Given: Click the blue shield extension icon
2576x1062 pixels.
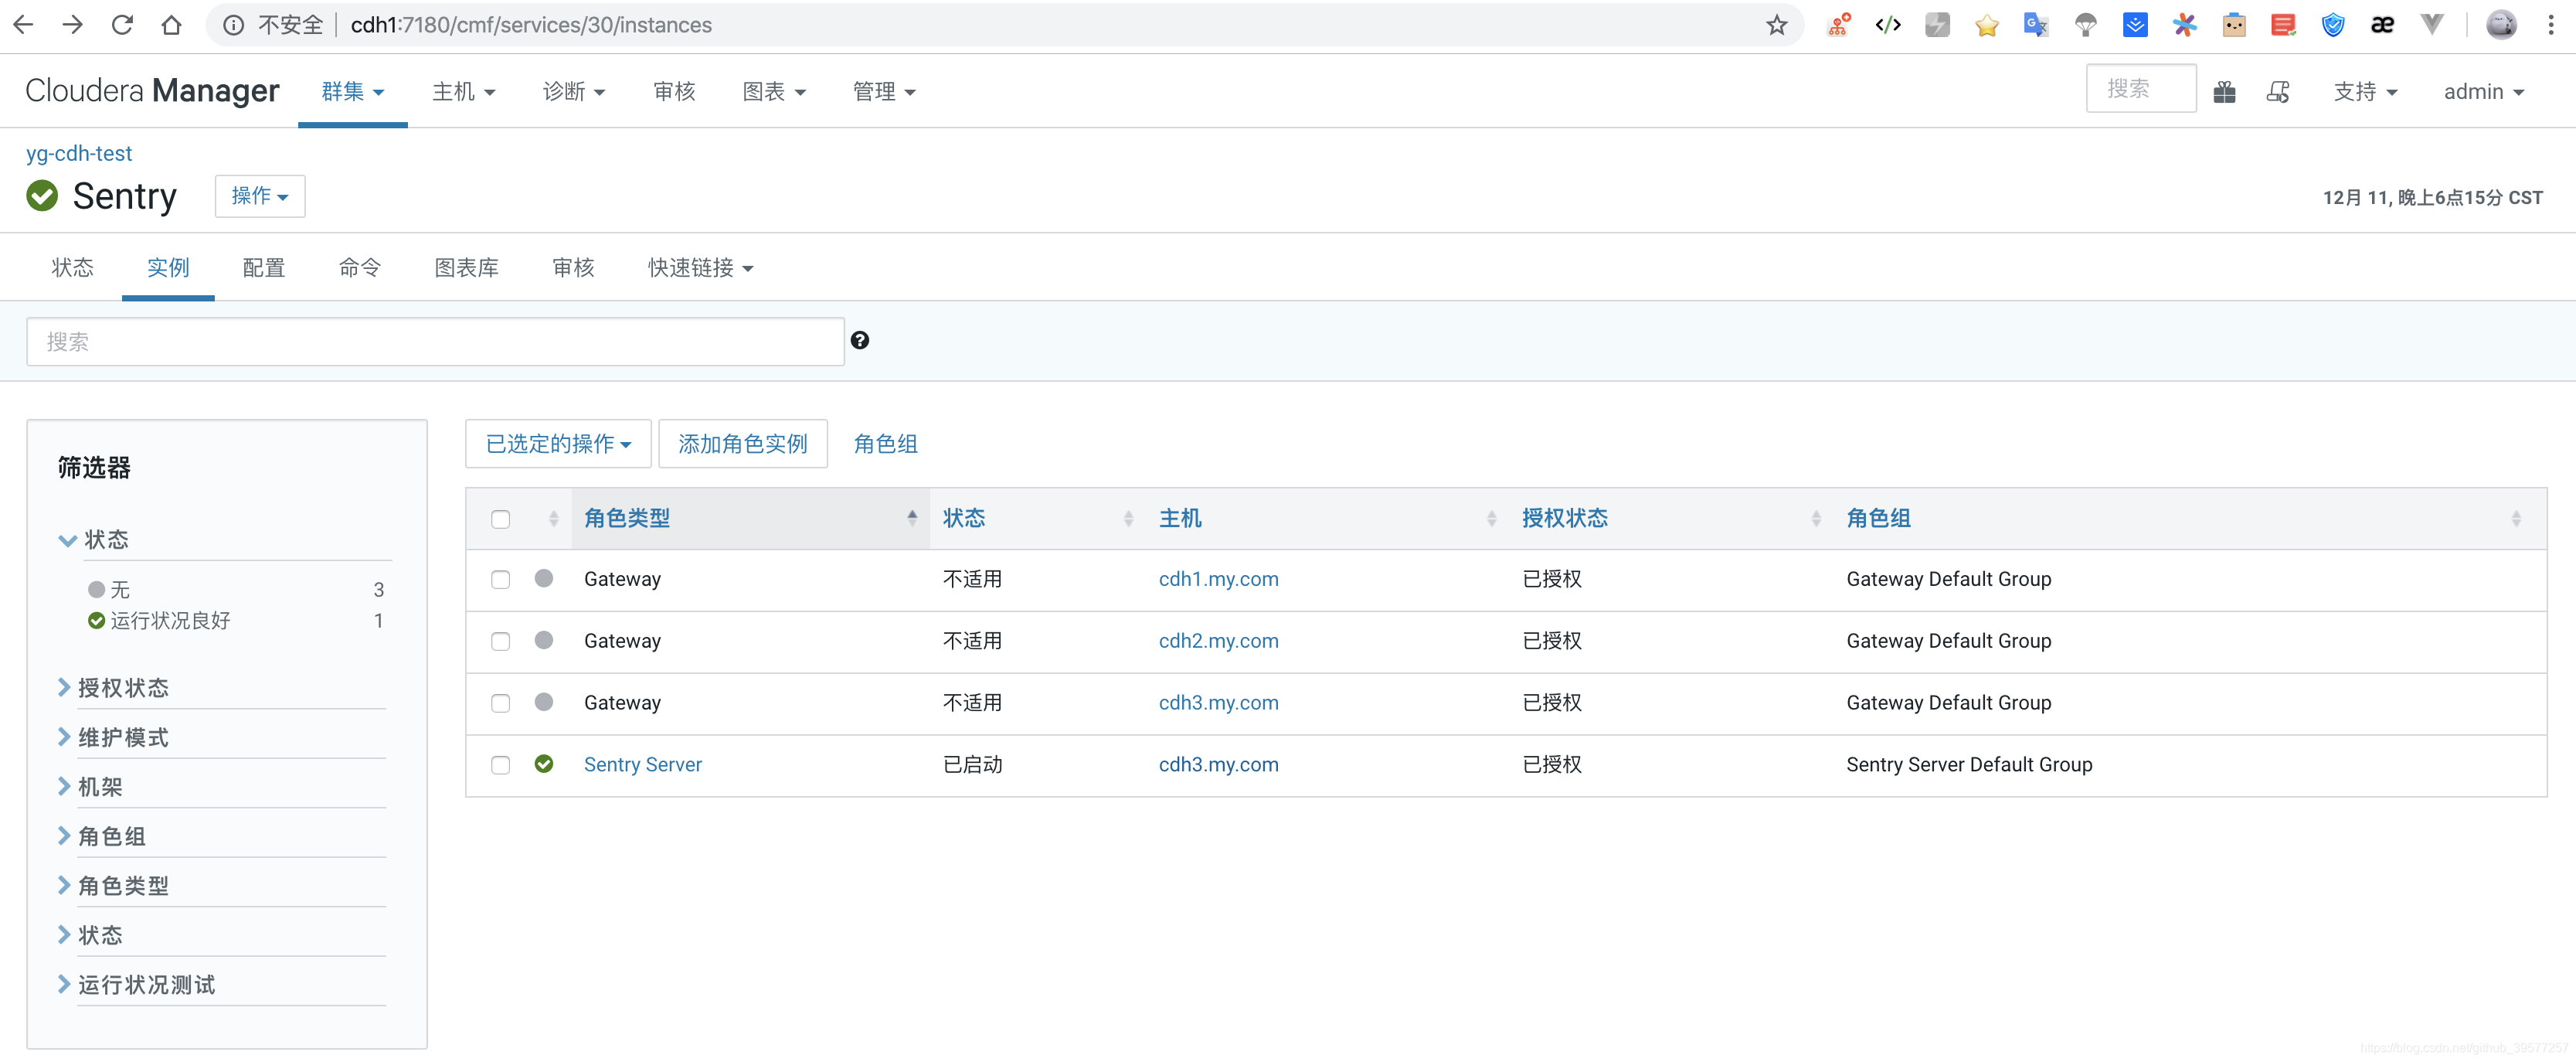Looking at the screenshot, I should (x=2333, y=25).
